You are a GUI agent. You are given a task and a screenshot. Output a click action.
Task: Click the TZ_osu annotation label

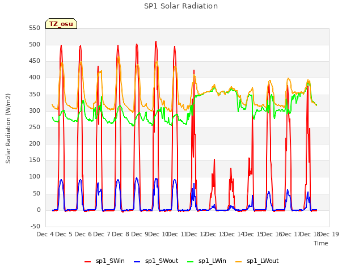(x=61, y=24)
